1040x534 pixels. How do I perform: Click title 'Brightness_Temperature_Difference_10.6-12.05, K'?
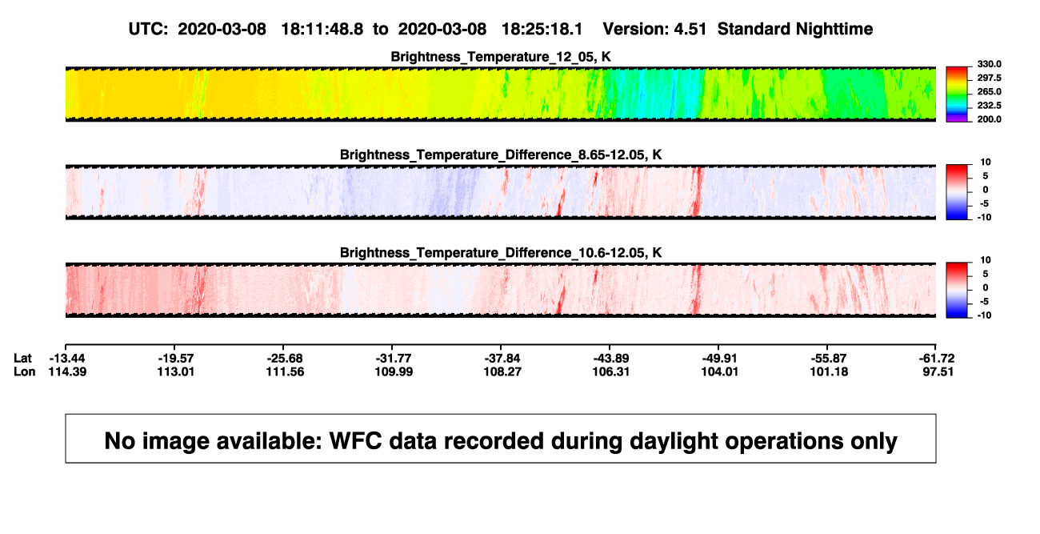(x=501, y=252)
